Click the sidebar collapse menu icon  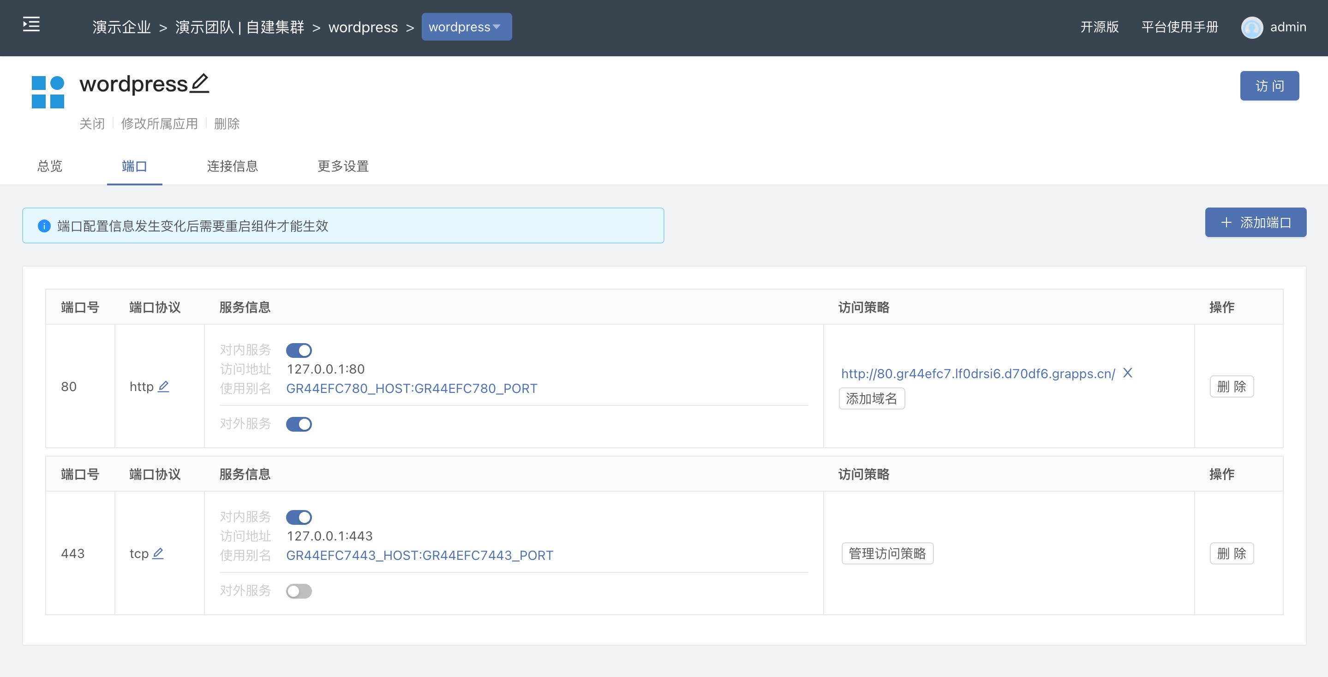click(x=31, y=24)
